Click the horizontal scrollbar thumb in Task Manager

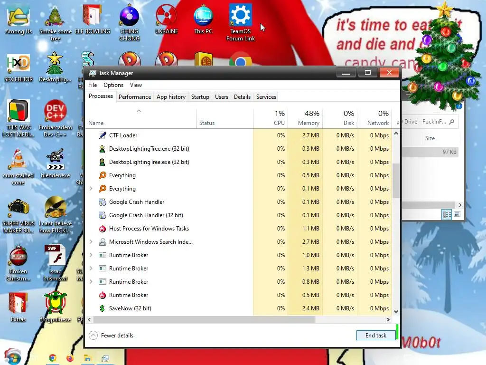click(x=204, y=319)
